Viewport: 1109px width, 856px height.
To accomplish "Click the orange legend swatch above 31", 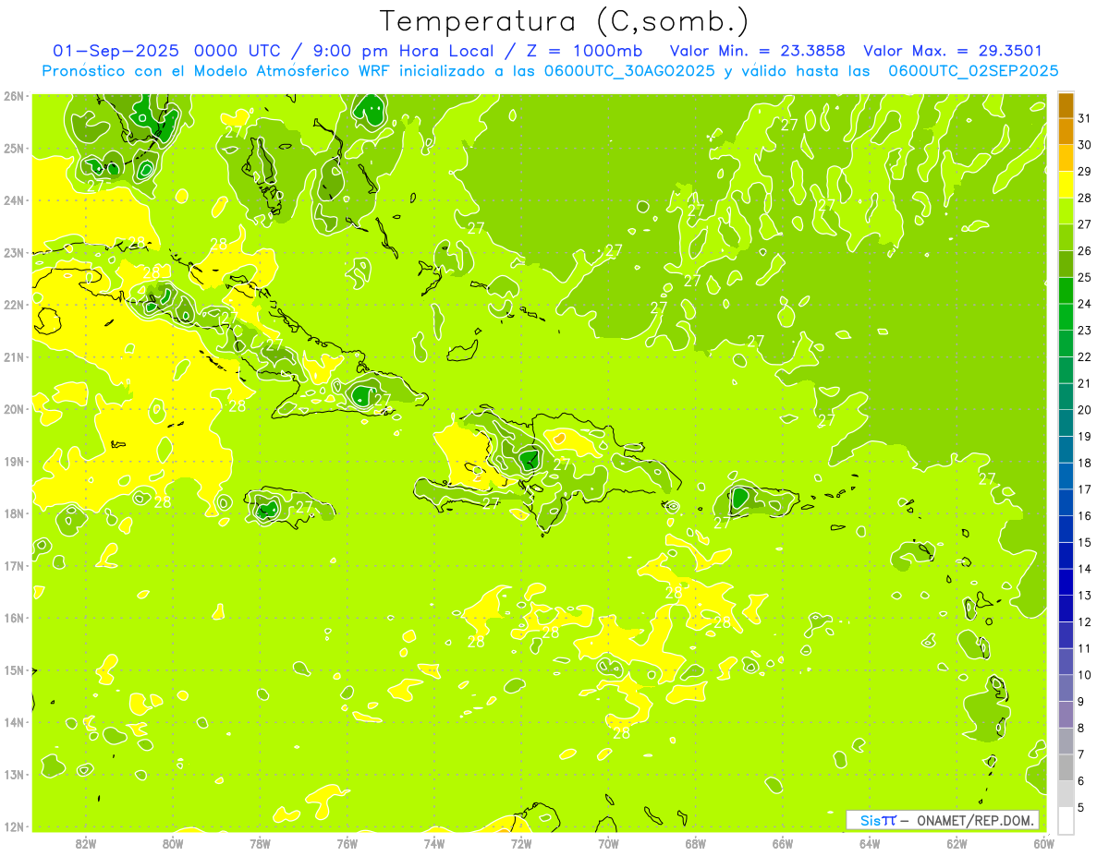I will 1066,105.
